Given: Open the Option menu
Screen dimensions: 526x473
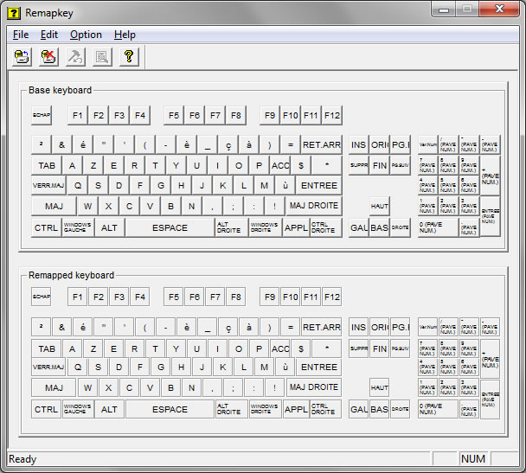Looking at the screenshot, I should 86,35.
